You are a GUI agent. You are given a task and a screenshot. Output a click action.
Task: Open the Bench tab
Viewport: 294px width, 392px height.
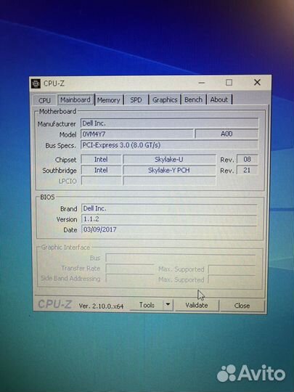tap(194, 99)
